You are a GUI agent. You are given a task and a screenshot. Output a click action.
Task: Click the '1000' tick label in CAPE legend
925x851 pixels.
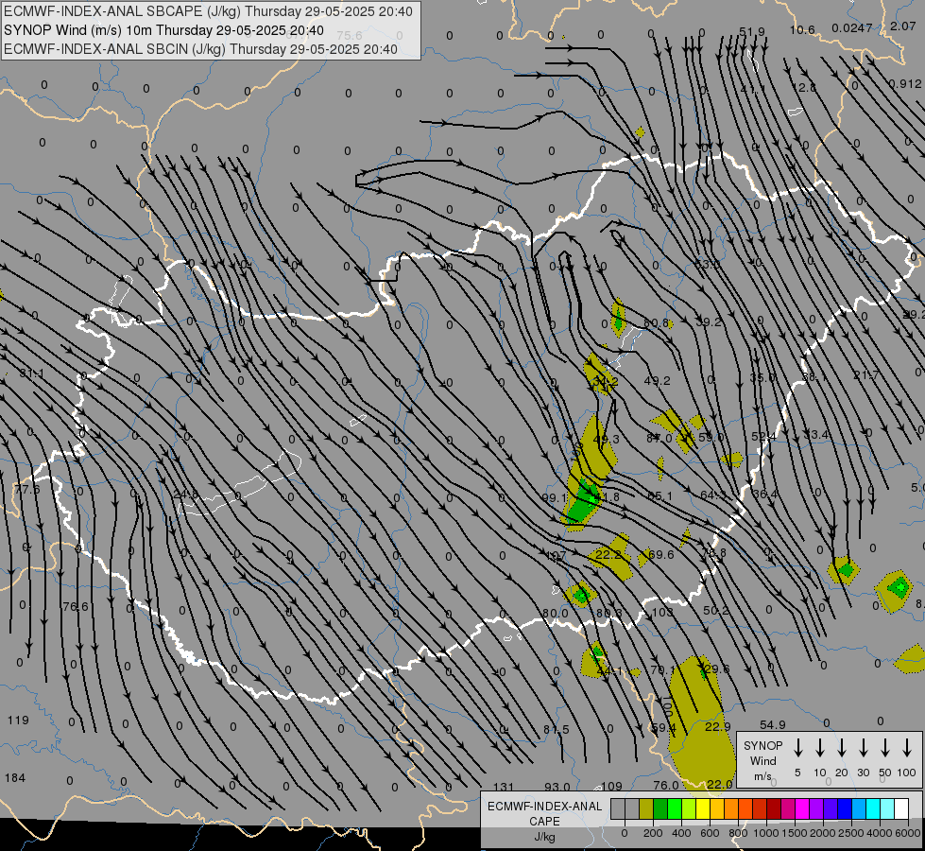pyautogui.click(x=765, y=833)
